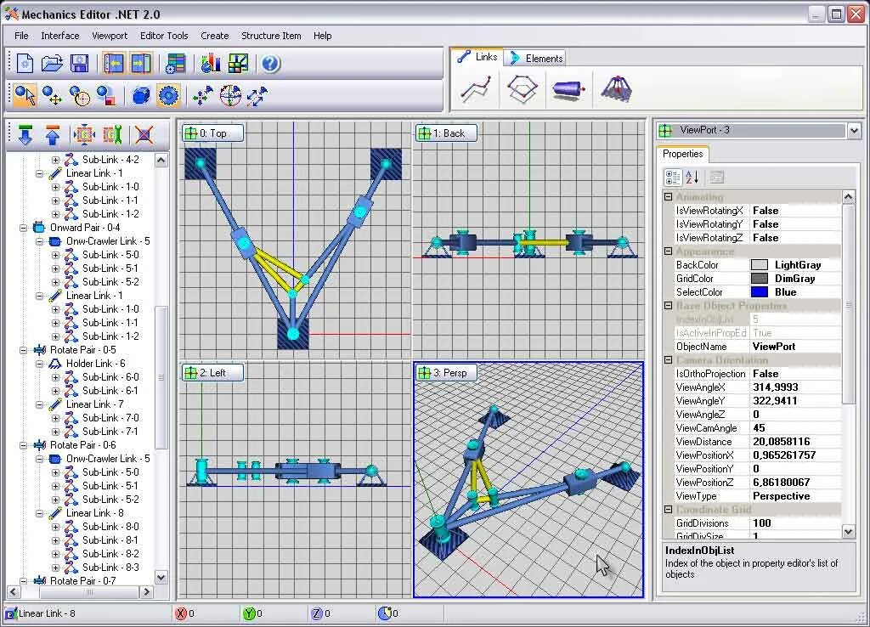Collapse the Rotate Pair - 0-5 node
Image resolution: width=870 pixels, height=627 pixels.
23,350
